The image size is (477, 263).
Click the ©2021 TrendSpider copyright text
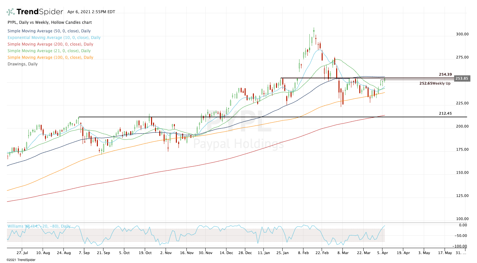21,260
